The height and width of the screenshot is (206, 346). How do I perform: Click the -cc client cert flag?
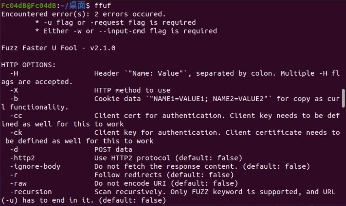pyautogui.click(x=16, y=115)
